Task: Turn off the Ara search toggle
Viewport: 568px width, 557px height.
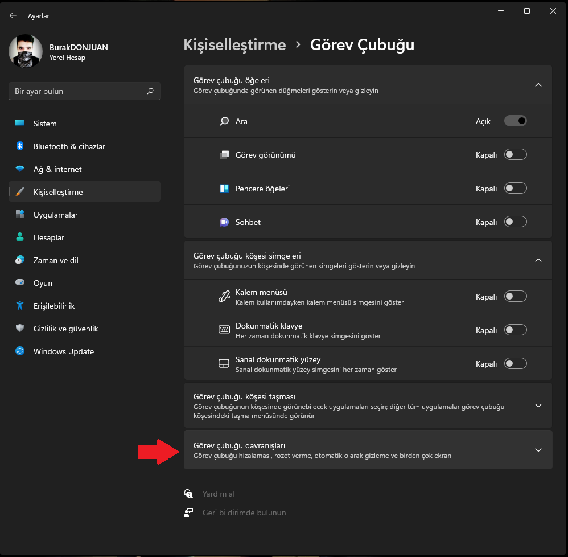Action: click(515, 121)
